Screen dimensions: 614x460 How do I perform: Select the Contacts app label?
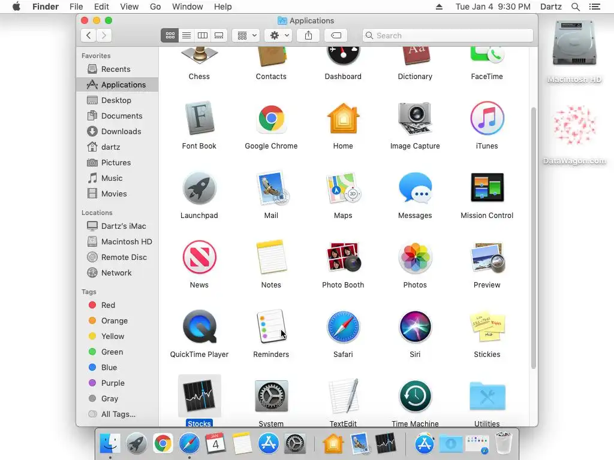(271, 77)
